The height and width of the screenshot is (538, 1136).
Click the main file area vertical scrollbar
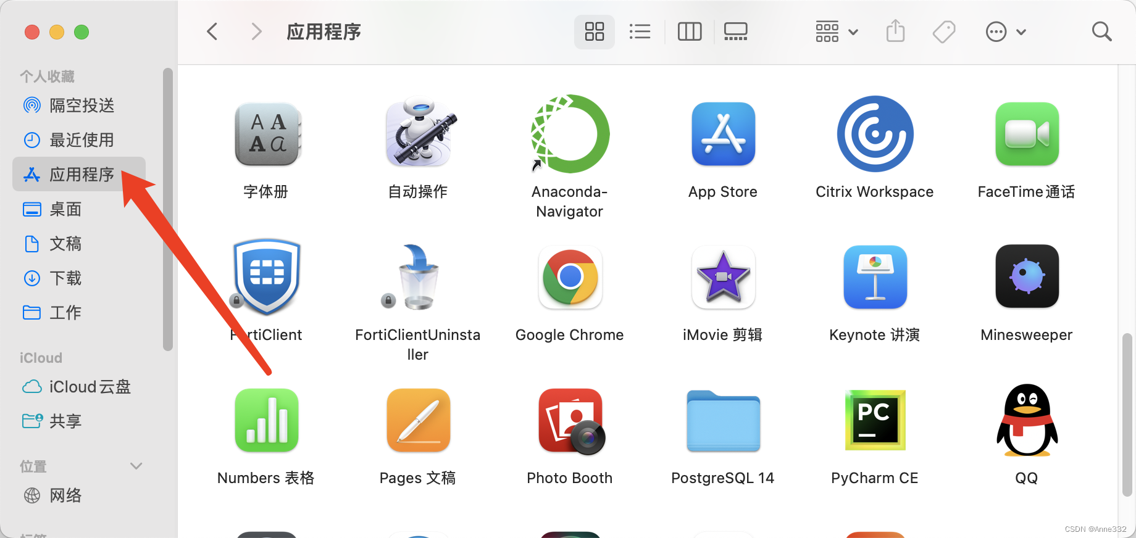(1127, 415)
